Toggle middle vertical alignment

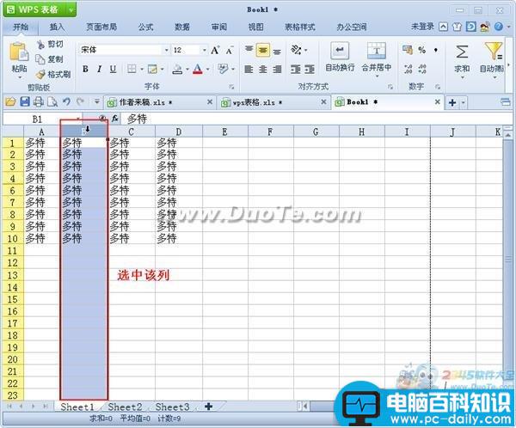(x=263, y=50)
